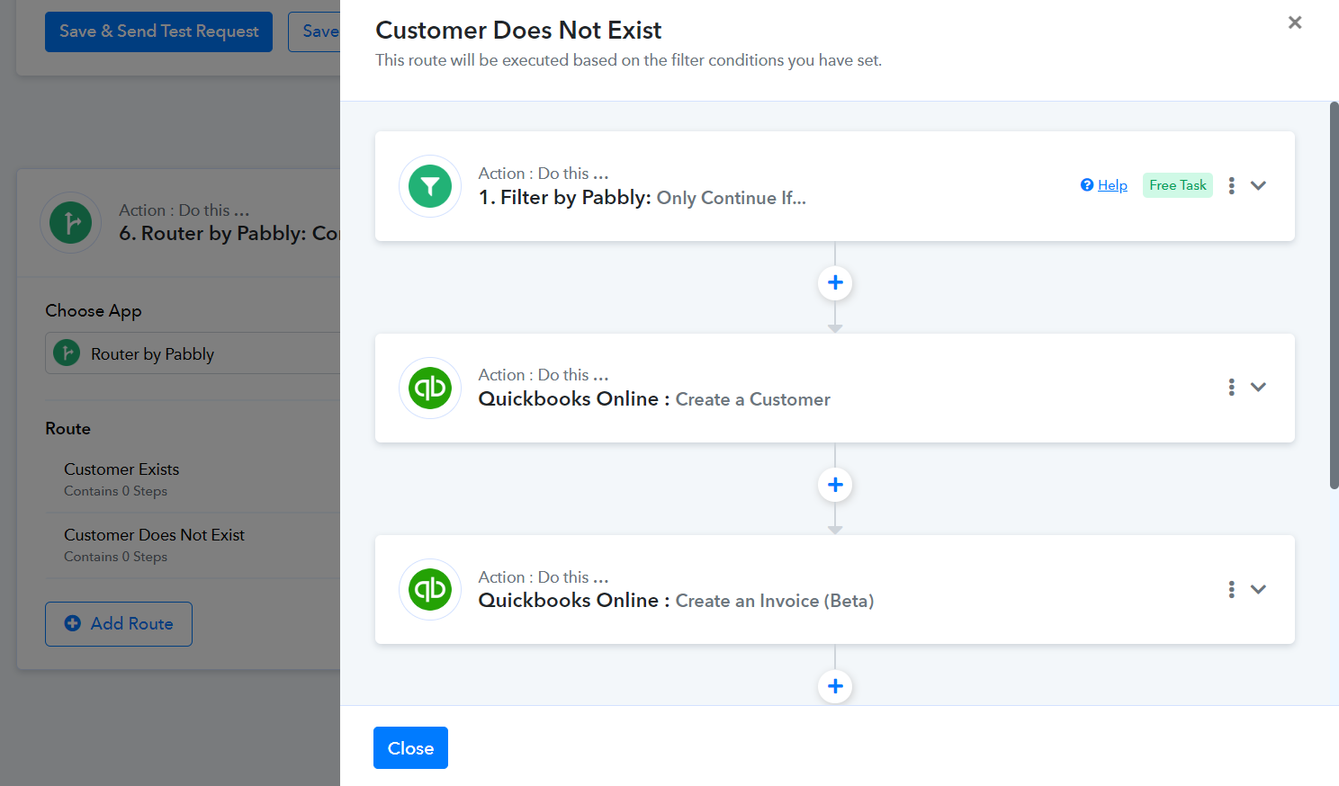Open the three-dot menu for Filter by Pabbly
The width and height of the screenshot is (1339, 786).
click(x=1231, y=185)
